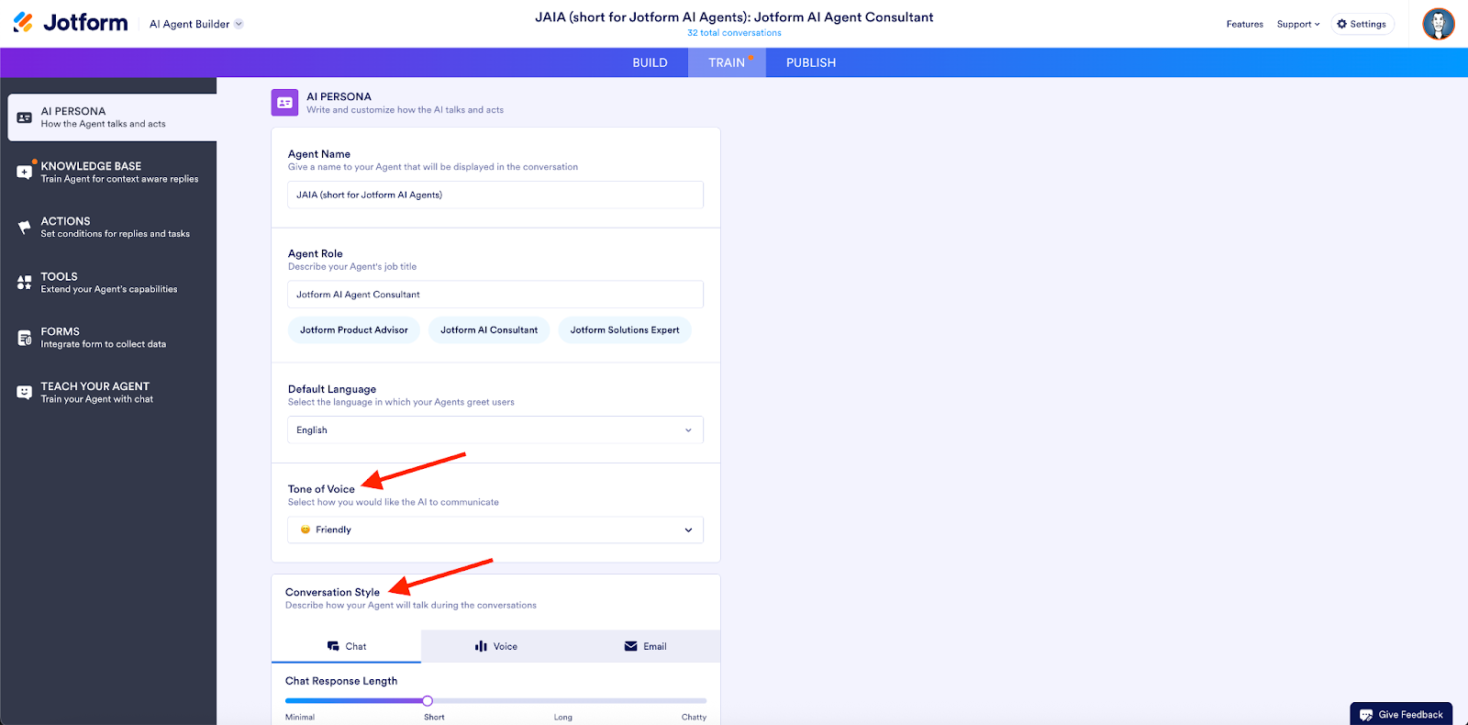Switch to the BUILD tab
The height and width of the screenshot is (725, 1468).
650,62
